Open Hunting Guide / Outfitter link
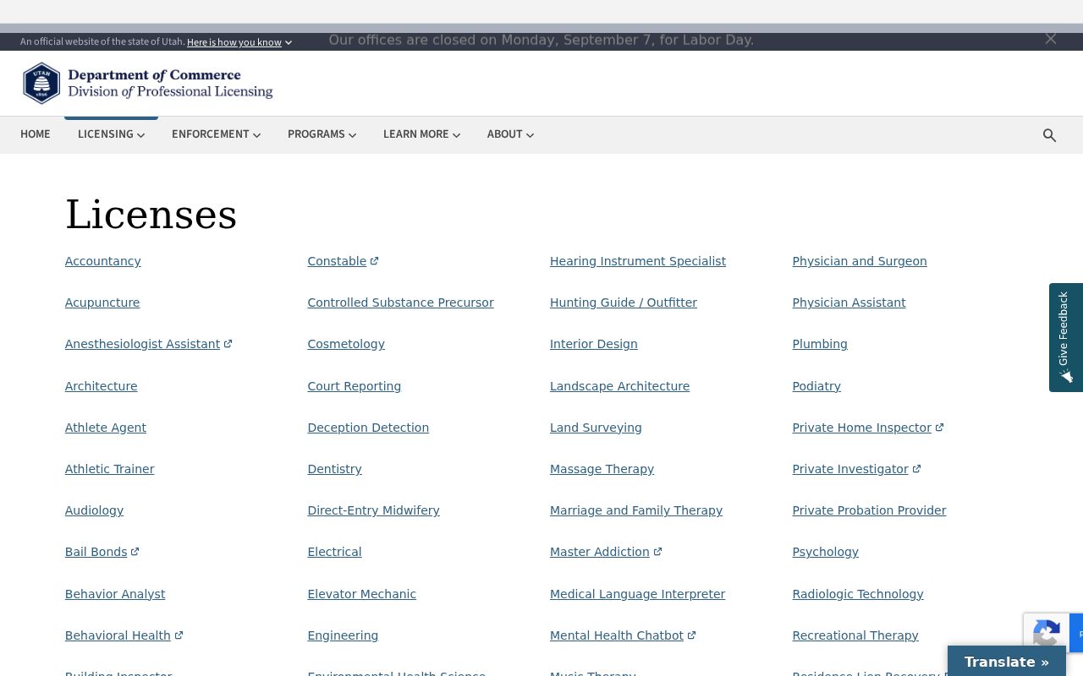 pyautogui.click(x=624, y=303)
